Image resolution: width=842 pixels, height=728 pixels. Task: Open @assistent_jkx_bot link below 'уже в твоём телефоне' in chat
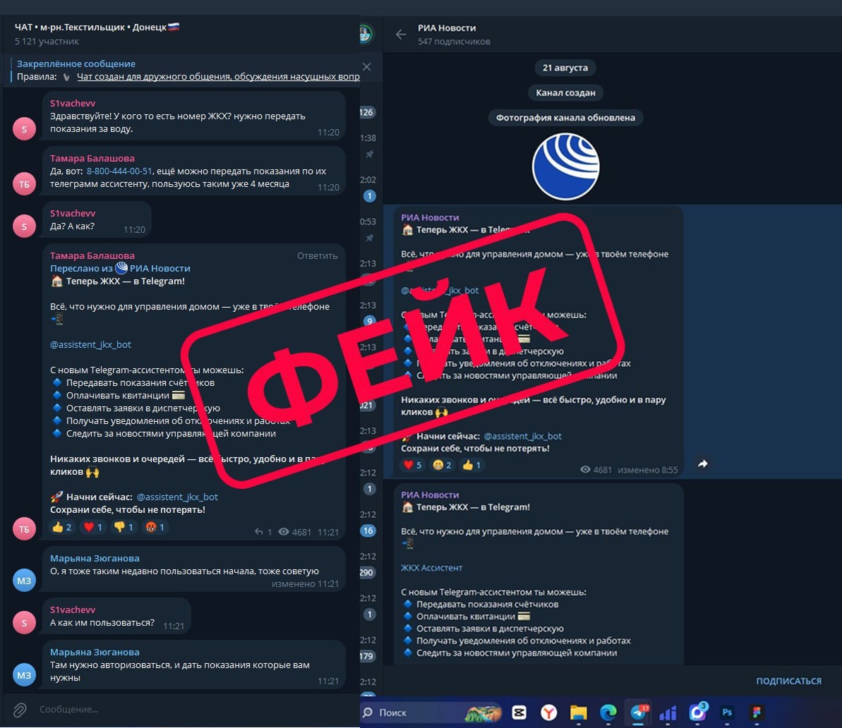(x=90, y=344)
